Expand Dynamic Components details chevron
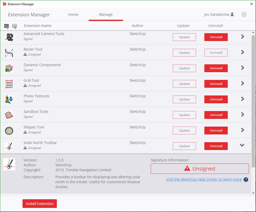256x212 pixels. [243, 68]
